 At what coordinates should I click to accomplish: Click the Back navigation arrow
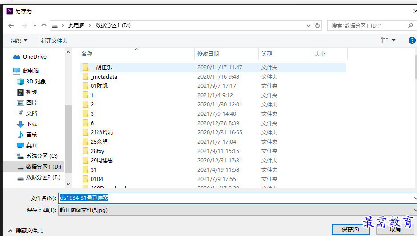pos(11,26)
